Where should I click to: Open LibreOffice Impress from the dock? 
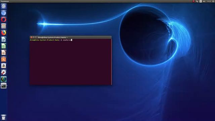4,52
